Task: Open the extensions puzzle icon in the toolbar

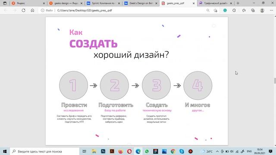Action: [x=234, y=10]
